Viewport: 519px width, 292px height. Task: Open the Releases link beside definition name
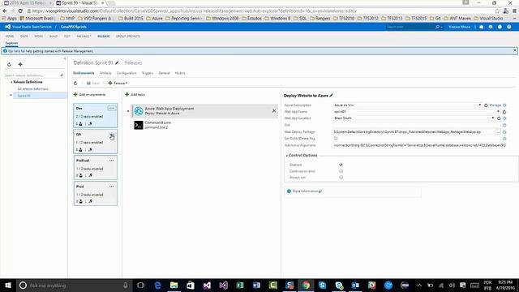pyautogui.click(x=133, y=63)
